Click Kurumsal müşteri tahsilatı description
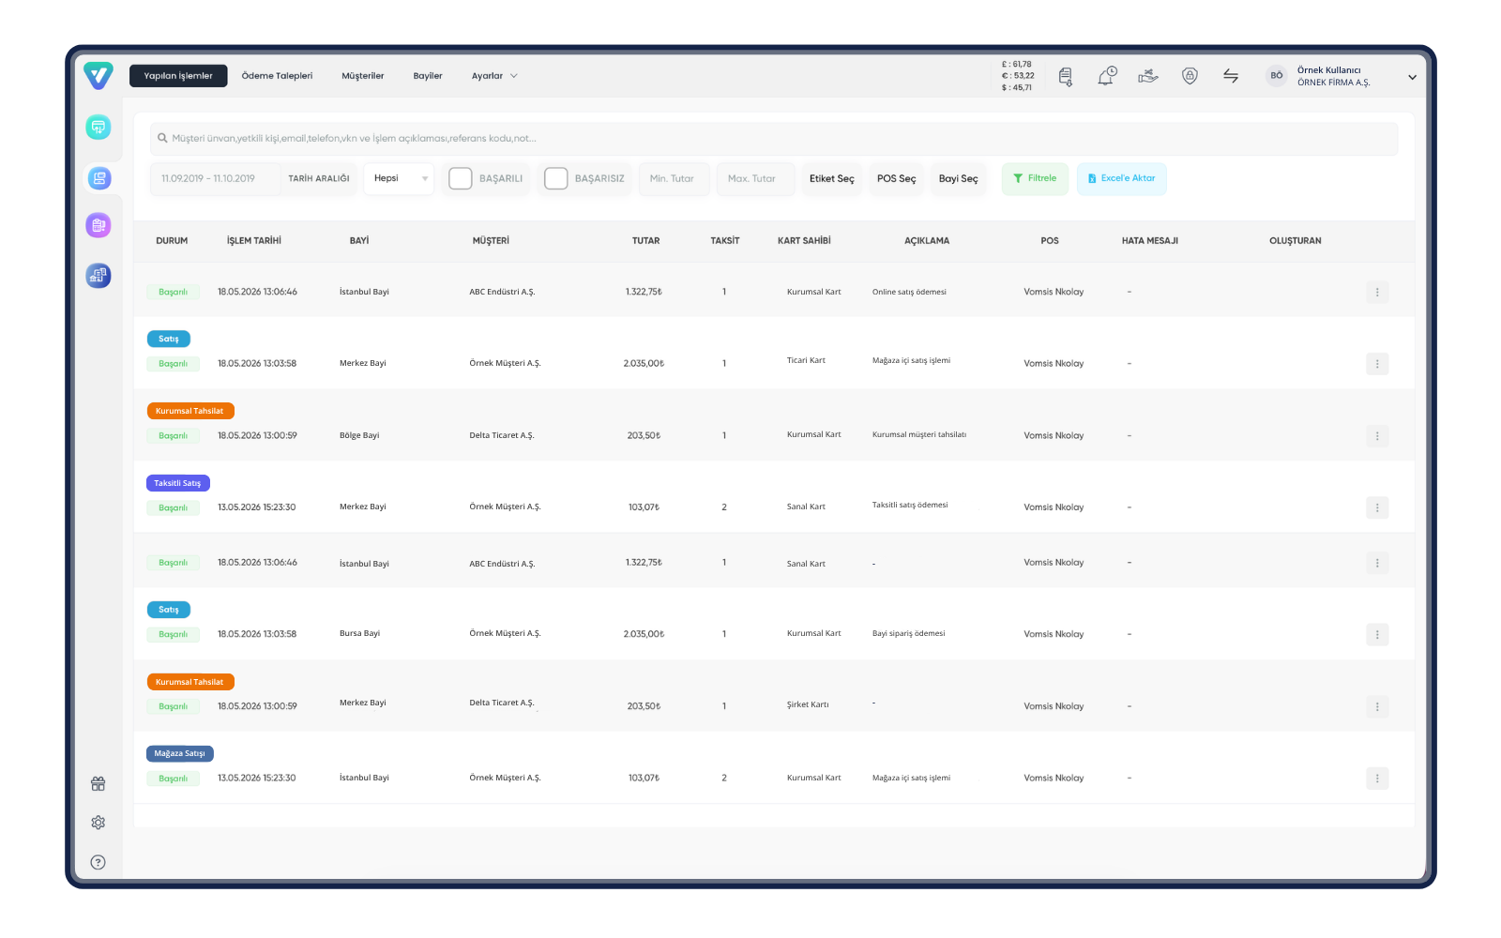This screenshot has width=1501, height=938. (x=919, y=434)
